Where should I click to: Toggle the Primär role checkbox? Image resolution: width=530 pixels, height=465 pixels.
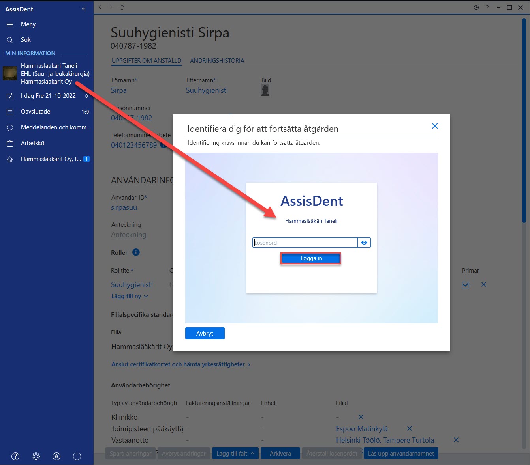point(466,285)
